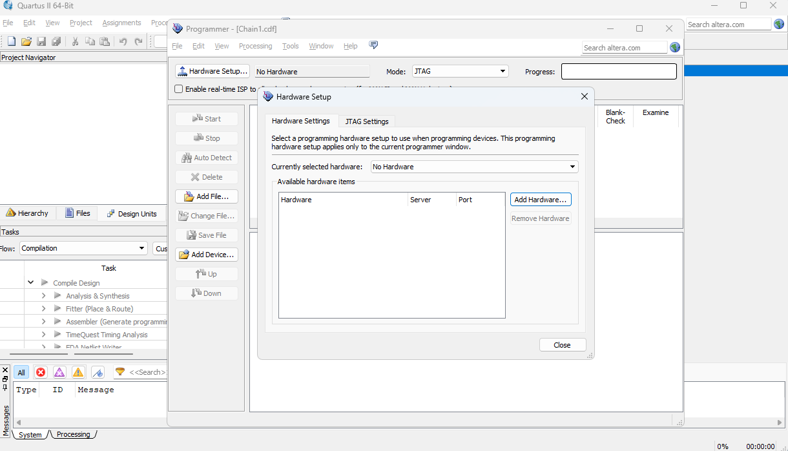Toggle the red error messages filter
Screen dimensions: 788x451
pos(41,372)
